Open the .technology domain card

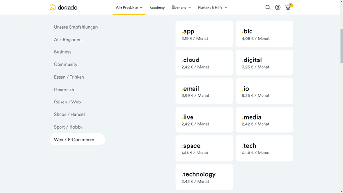pyautogui.click(x=204, y=177)
